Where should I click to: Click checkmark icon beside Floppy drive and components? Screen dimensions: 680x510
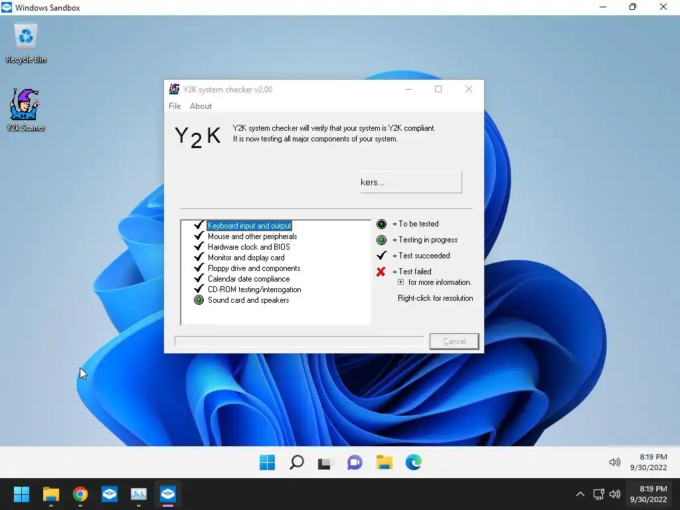coord(199,267)
